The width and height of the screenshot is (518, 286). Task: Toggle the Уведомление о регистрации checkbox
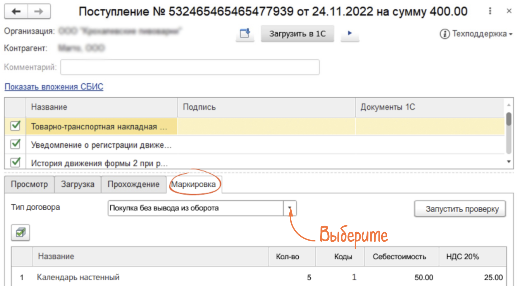coord(15,144)
